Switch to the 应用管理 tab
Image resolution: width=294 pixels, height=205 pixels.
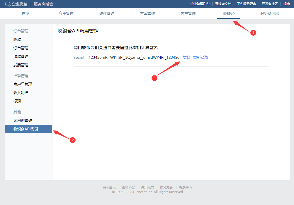coord(66,13)
